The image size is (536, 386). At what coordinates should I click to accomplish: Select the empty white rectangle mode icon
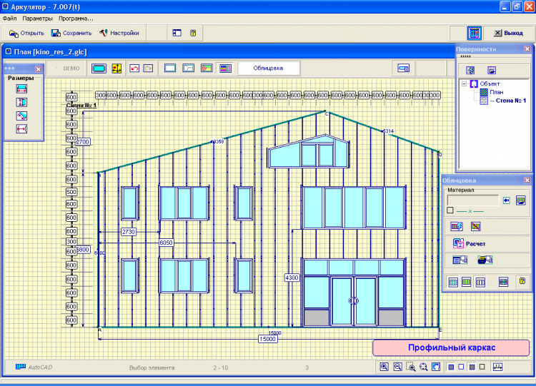[x=170, y=68]
